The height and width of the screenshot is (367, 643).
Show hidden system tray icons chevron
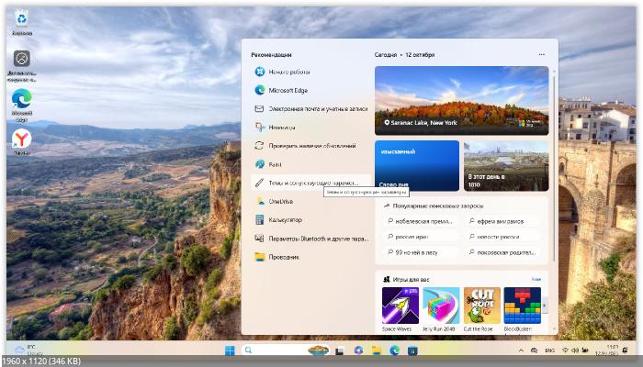pyautogui.click(x=522, y=350)
